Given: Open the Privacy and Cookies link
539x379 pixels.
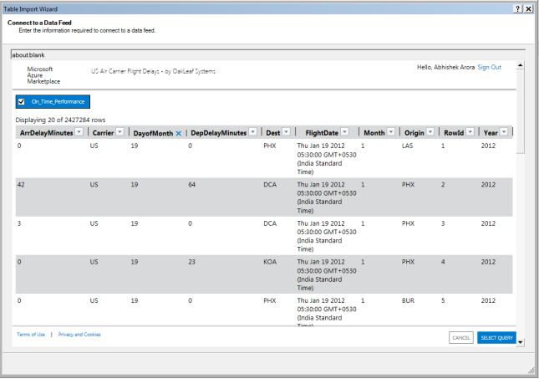Looking at the screenshot, I should (79, 335).
